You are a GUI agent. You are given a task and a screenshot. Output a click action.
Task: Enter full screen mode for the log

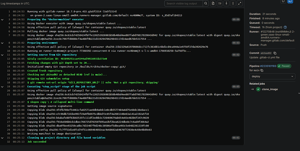pos(240,4)
